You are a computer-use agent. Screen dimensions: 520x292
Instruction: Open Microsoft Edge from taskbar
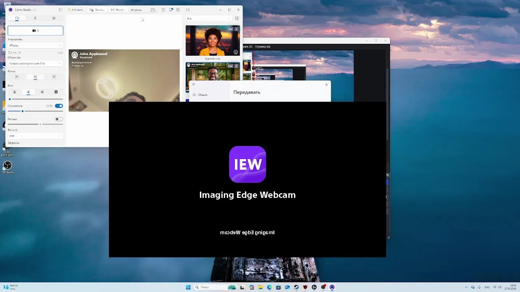[x=269, y=287]
